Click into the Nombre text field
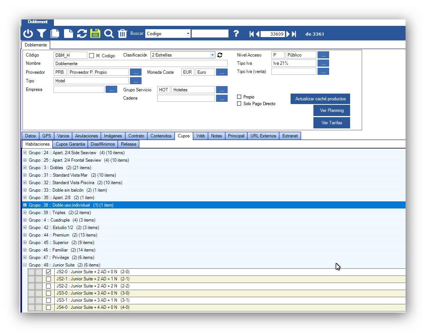The height and width of the screenshot is (332, 425). 140,64
